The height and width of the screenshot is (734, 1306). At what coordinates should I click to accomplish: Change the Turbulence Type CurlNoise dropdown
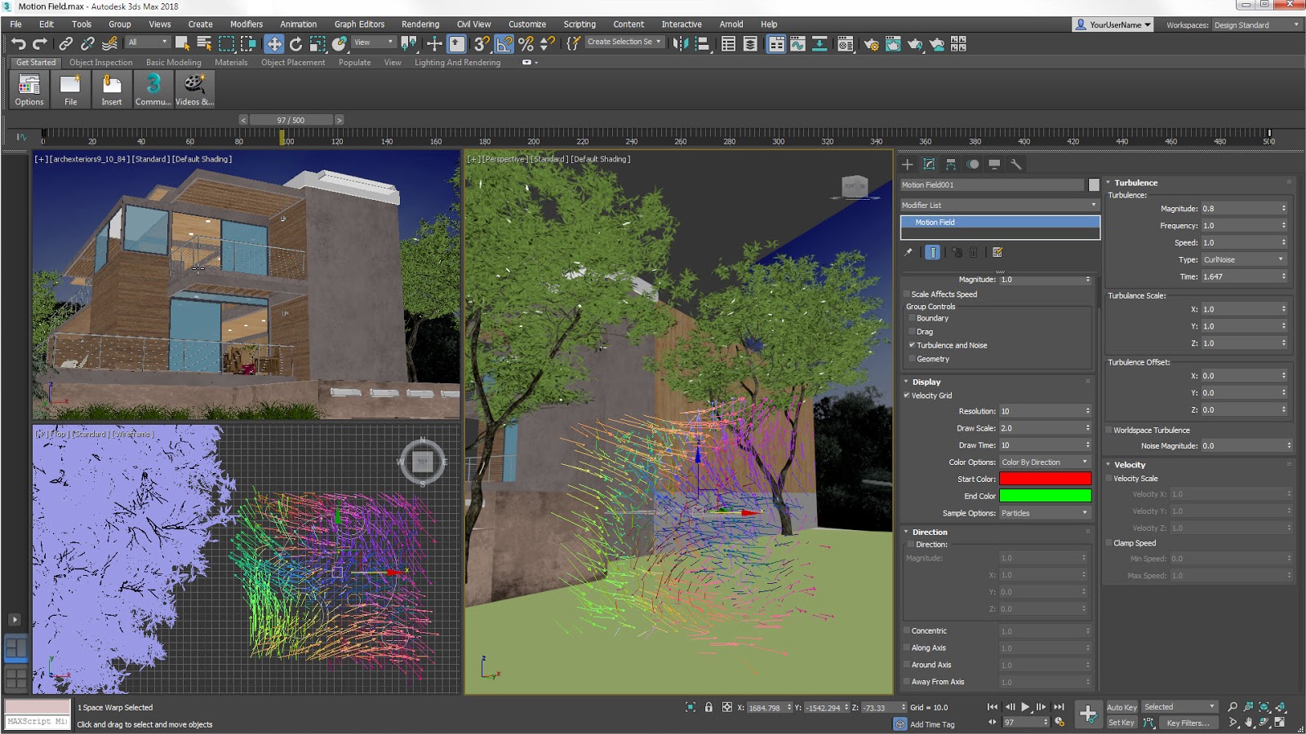(x=1242, y=259)
